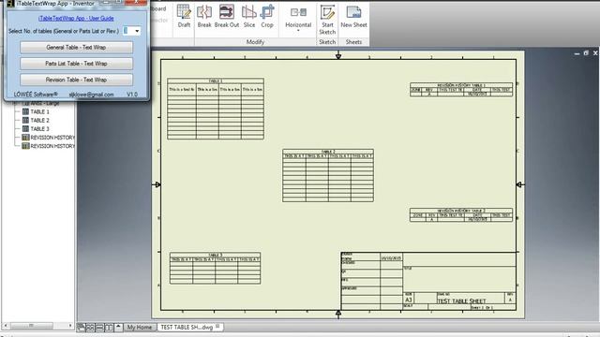Click Start Sketch in the ribbon
Viewport: 600px width, 337px height.
coord(327,20)
